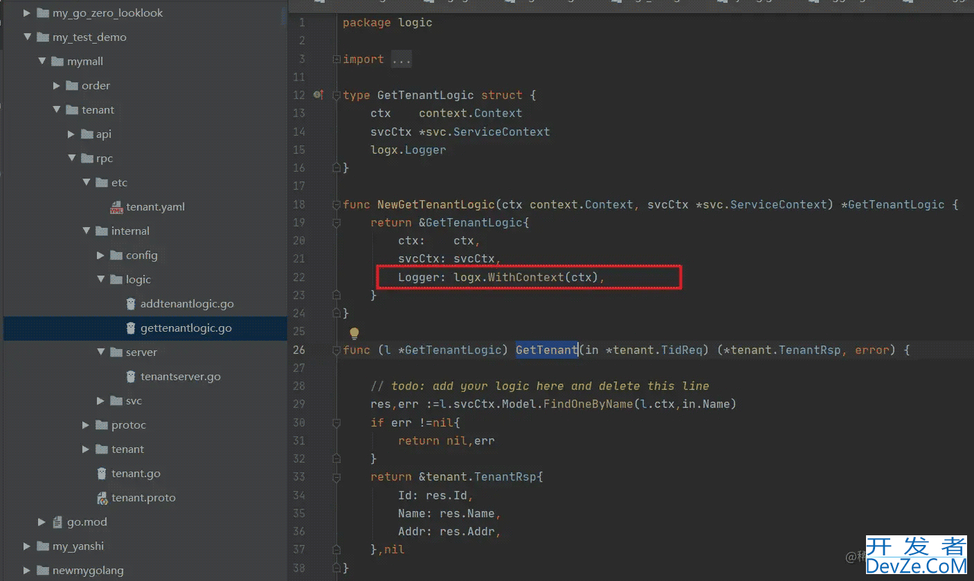Expand the api folder arrow
The image size is (974, 581).
tap(71, 134)
